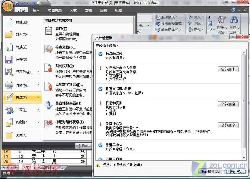Click the inspector results scrollbar down arrow
Screen dimensions: 250x179
coord(244,158)
